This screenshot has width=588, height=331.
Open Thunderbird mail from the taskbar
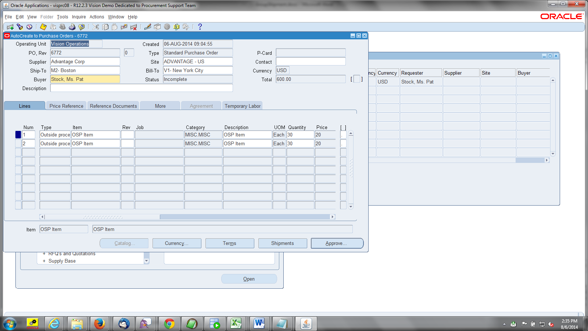124,324
